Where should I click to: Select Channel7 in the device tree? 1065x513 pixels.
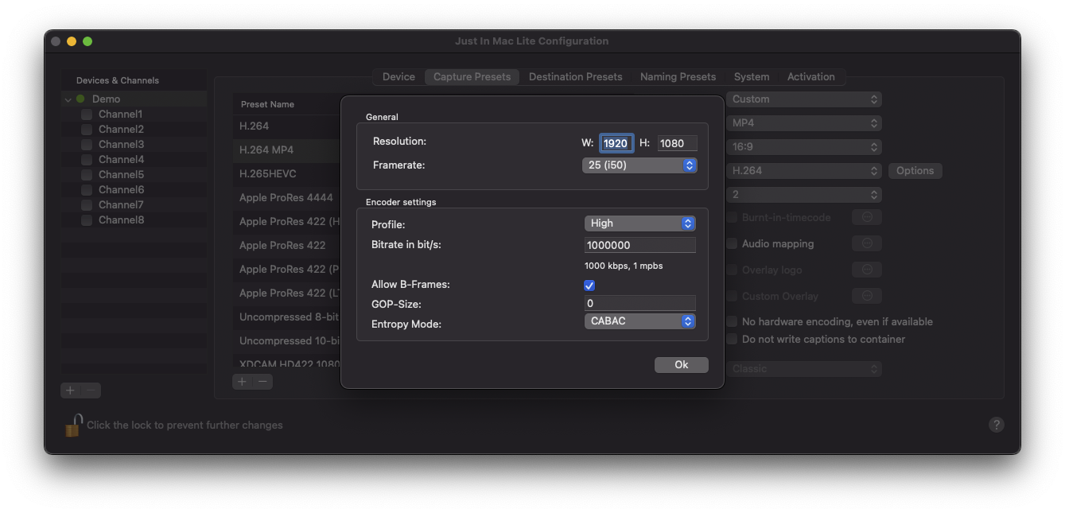click(x=121, y=205)
